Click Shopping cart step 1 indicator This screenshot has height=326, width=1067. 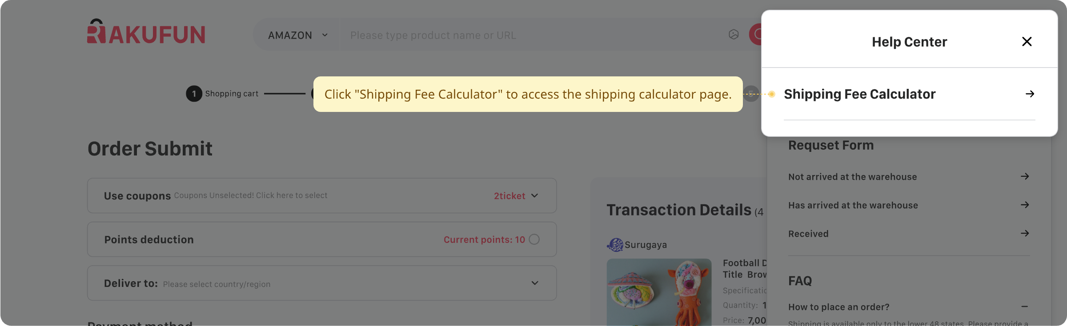(194, 94)
